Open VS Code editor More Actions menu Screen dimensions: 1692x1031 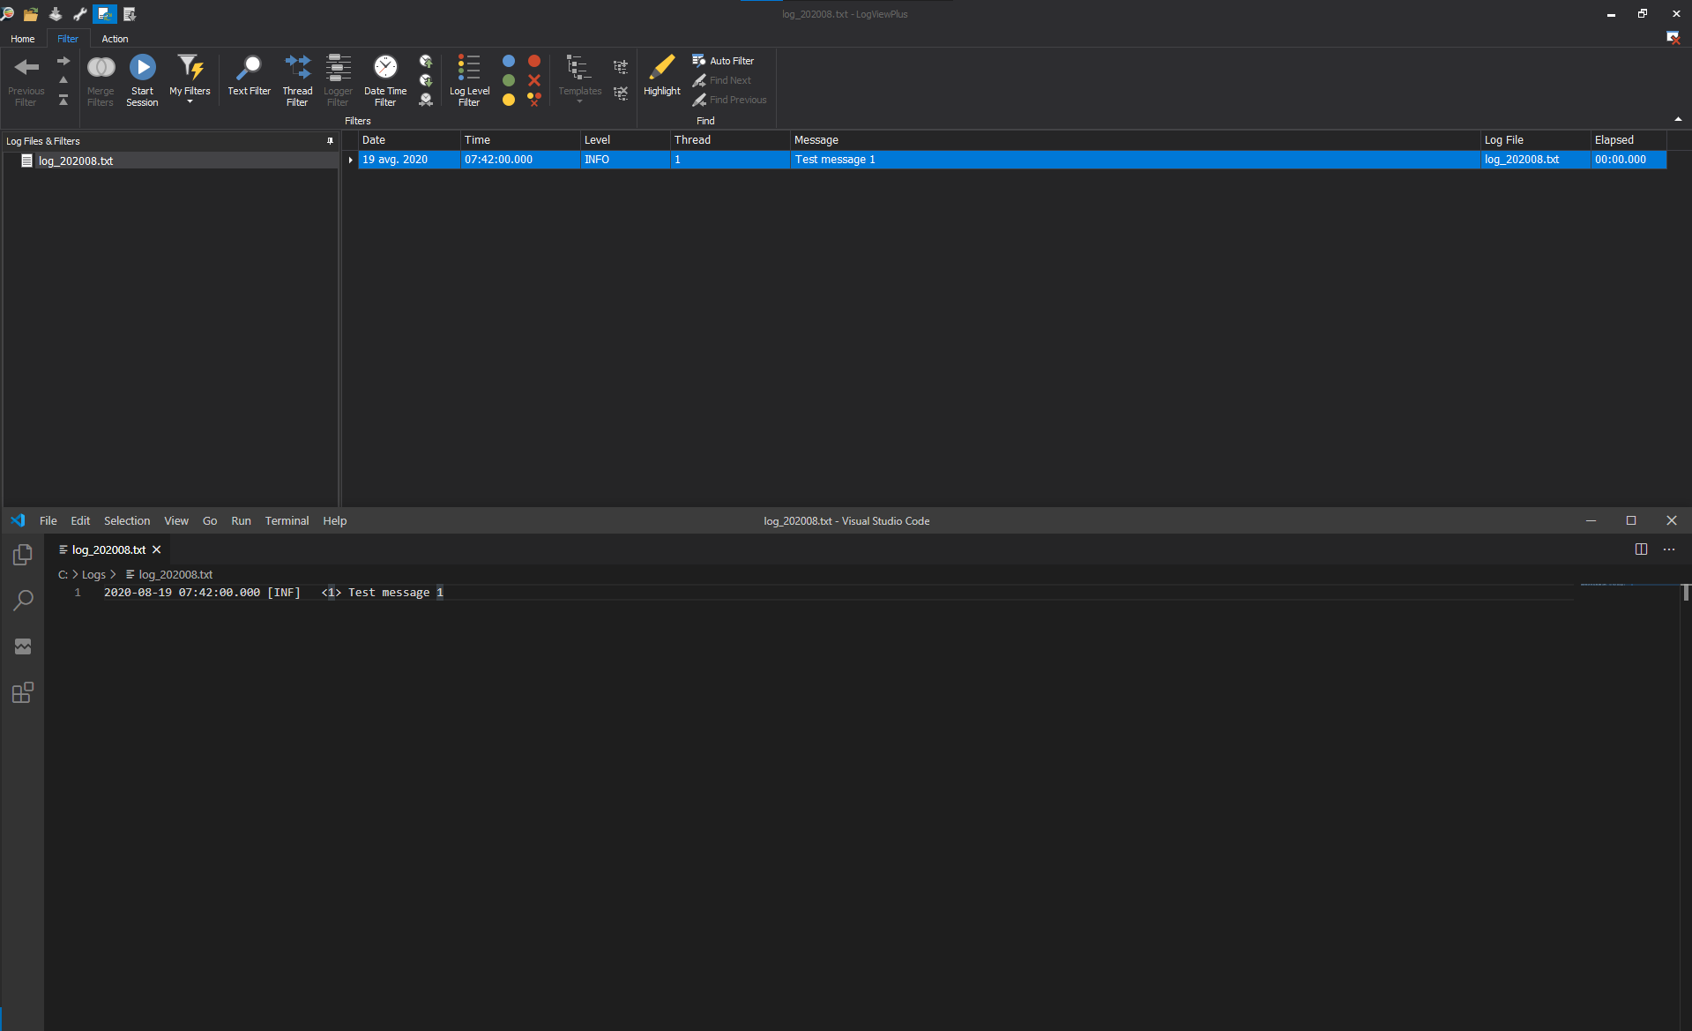tap(1669, 549)
